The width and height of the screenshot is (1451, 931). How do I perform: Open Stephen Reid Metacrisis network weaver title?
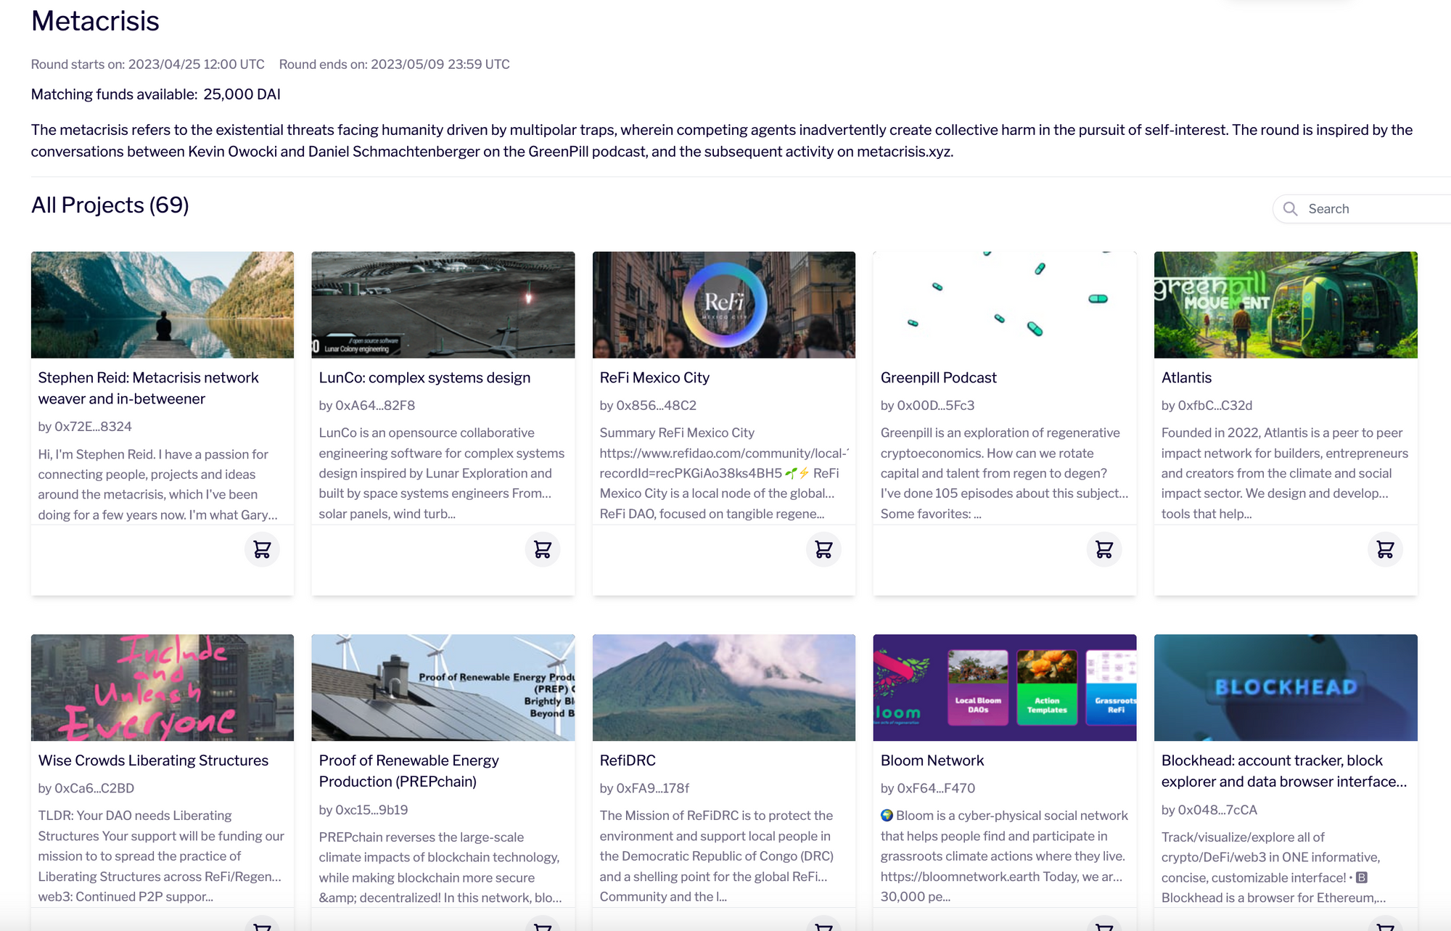pyautogui.click(x=148, y=387)
